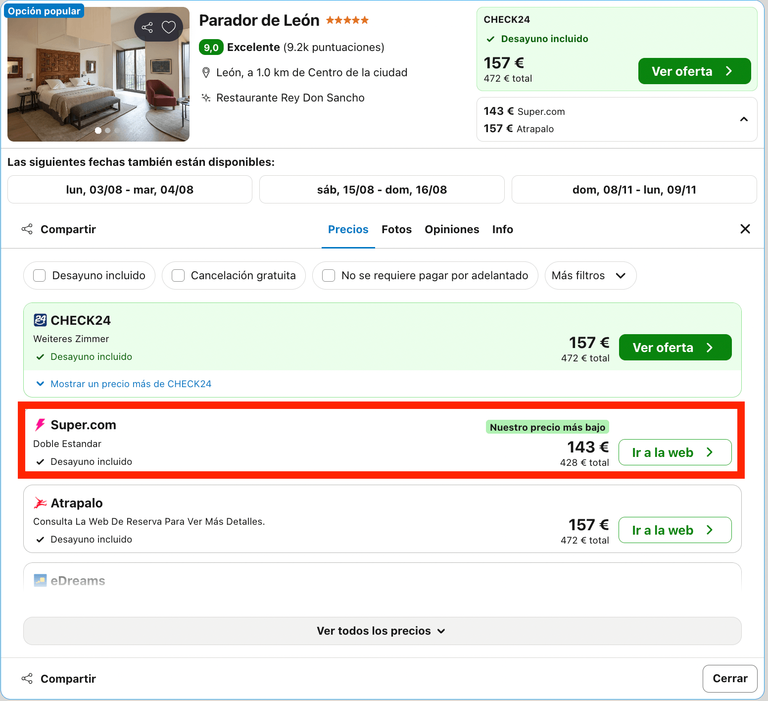Click the first photo carousel dot
Image resolution: width=768 pixels, height=701 pixels.
click(x=98, y=130)
